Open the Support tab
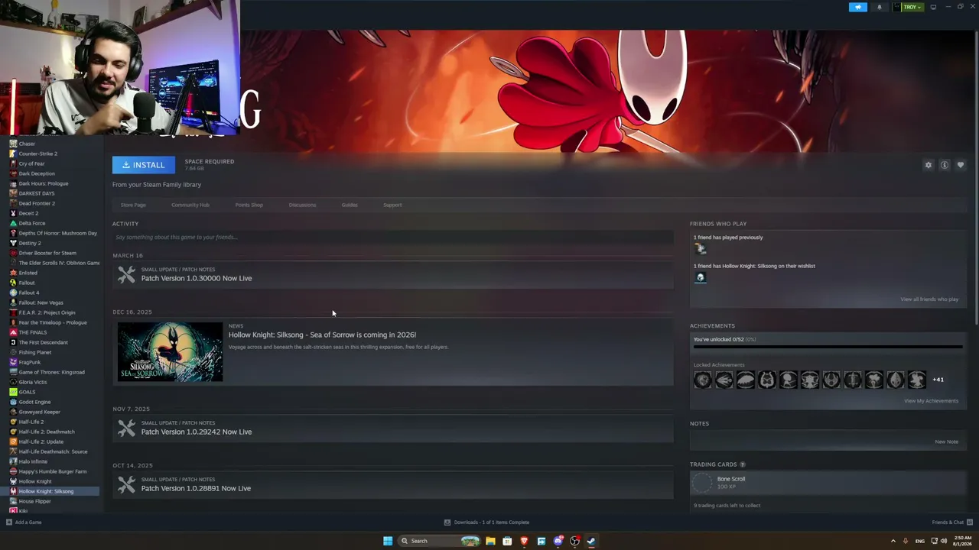 (392, 205)
